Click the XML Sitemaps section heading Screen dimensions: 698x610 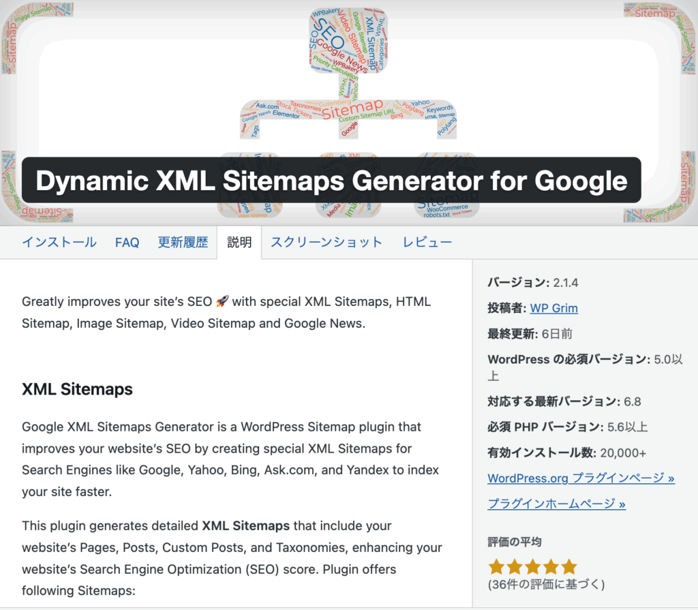pos(77,389)
